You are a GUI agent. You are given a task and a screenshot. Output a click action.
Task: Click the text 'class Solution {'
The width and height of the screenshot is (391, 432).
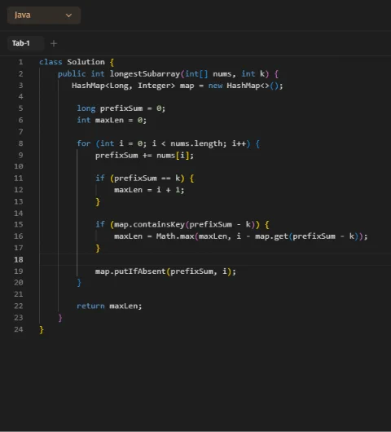[x=77, y=62]
